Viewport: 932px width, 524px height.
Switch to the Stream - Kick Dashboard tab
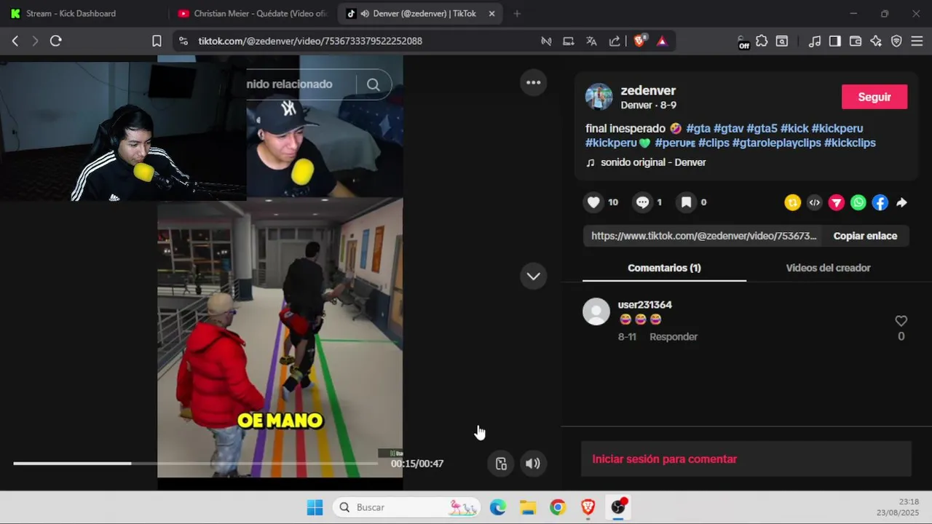[x=82, y=14]
